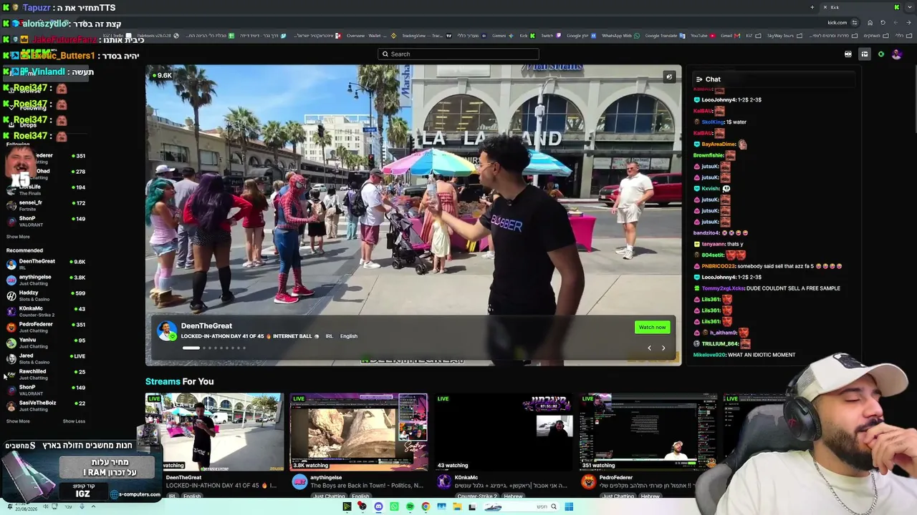This screenshot has width=917, height=515.
Task: Open Discord from the taskbar
Action: tap(378, 507)
